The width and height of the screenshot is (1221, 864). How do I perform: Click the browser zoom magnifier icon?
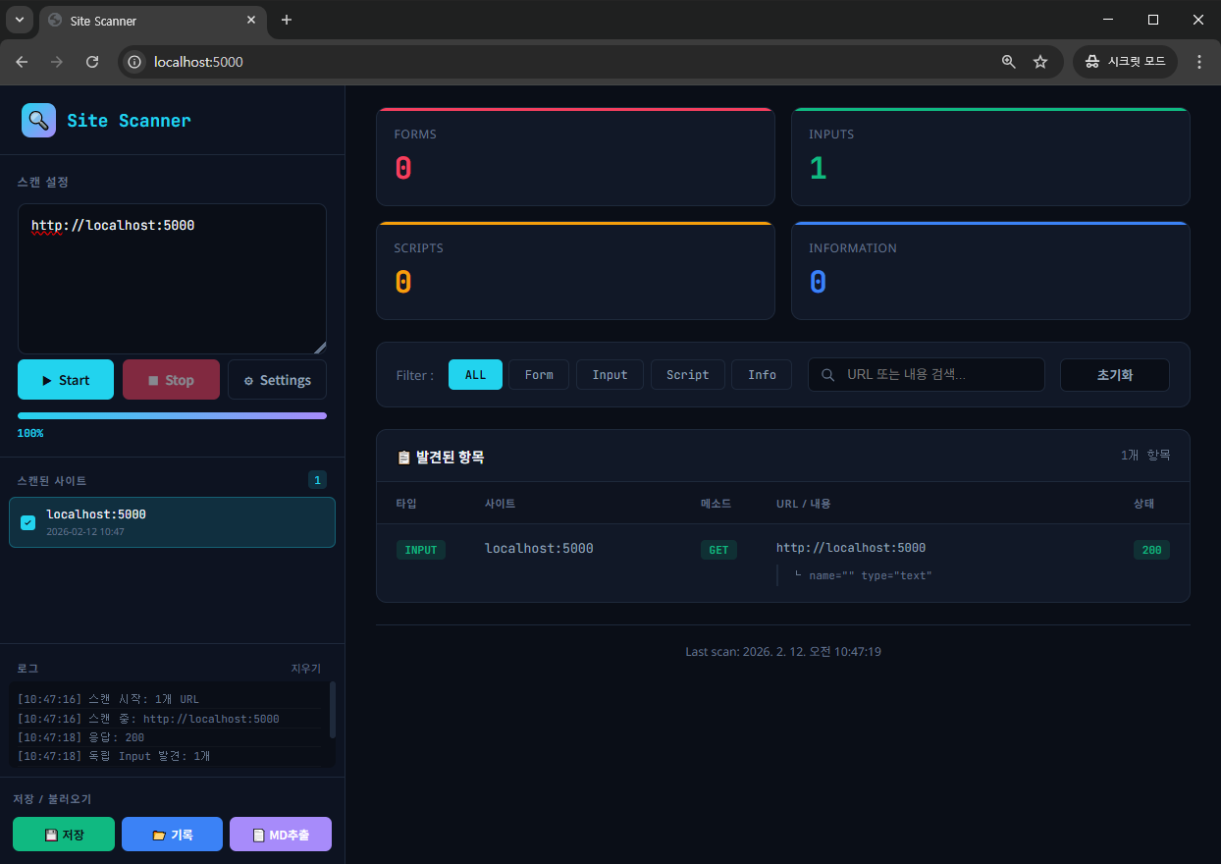pyautogui.click(x=1008, y=62)
